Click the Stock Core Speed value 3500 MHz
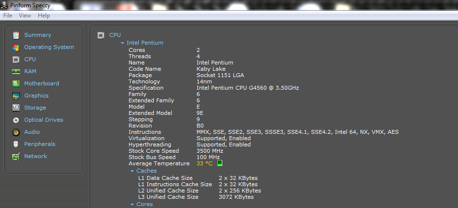Image resolution: width=458 pixels, height=208 pixels. (210, 151)
